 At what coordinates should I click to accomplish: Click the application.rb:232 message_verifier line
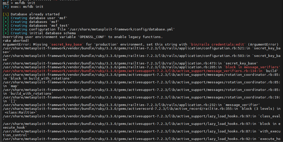pyautogui.click(x=131, y=105)
